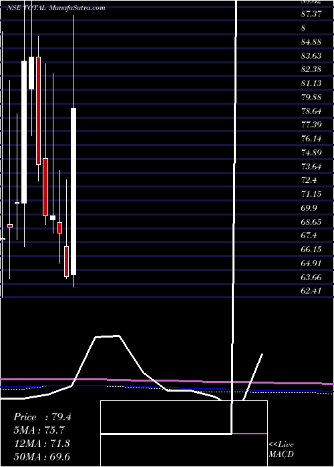Click the long red candle from 83.63 to 74
The height and width of the screenshot is (467, 334).
click(x=38, y=111)
